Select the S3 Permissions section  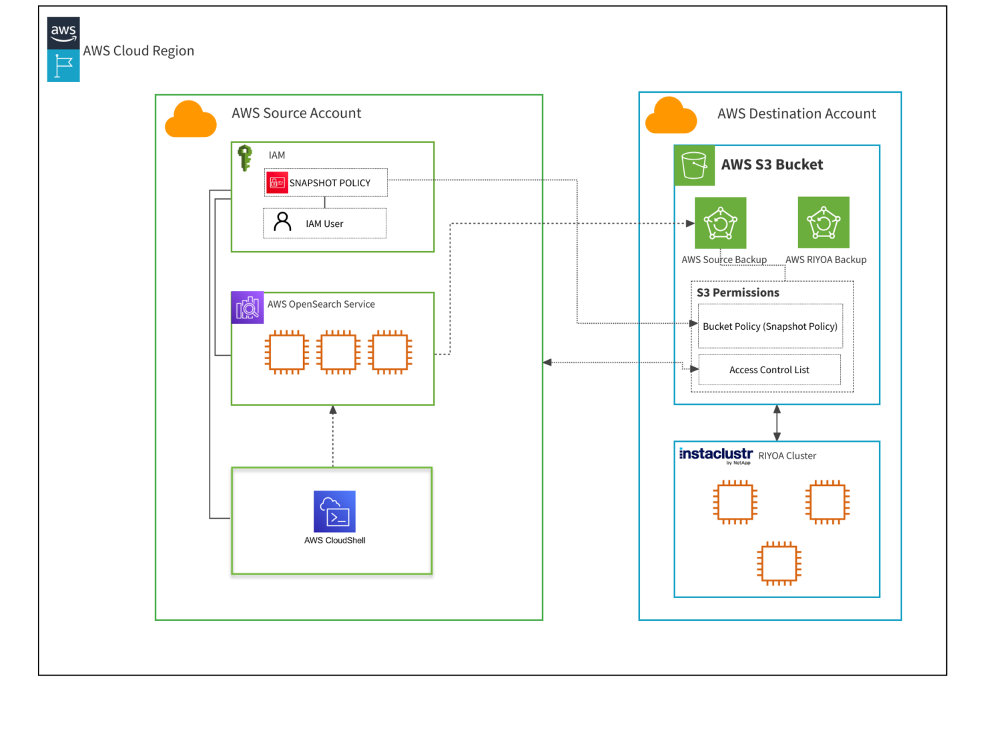[x=737, y=292]
